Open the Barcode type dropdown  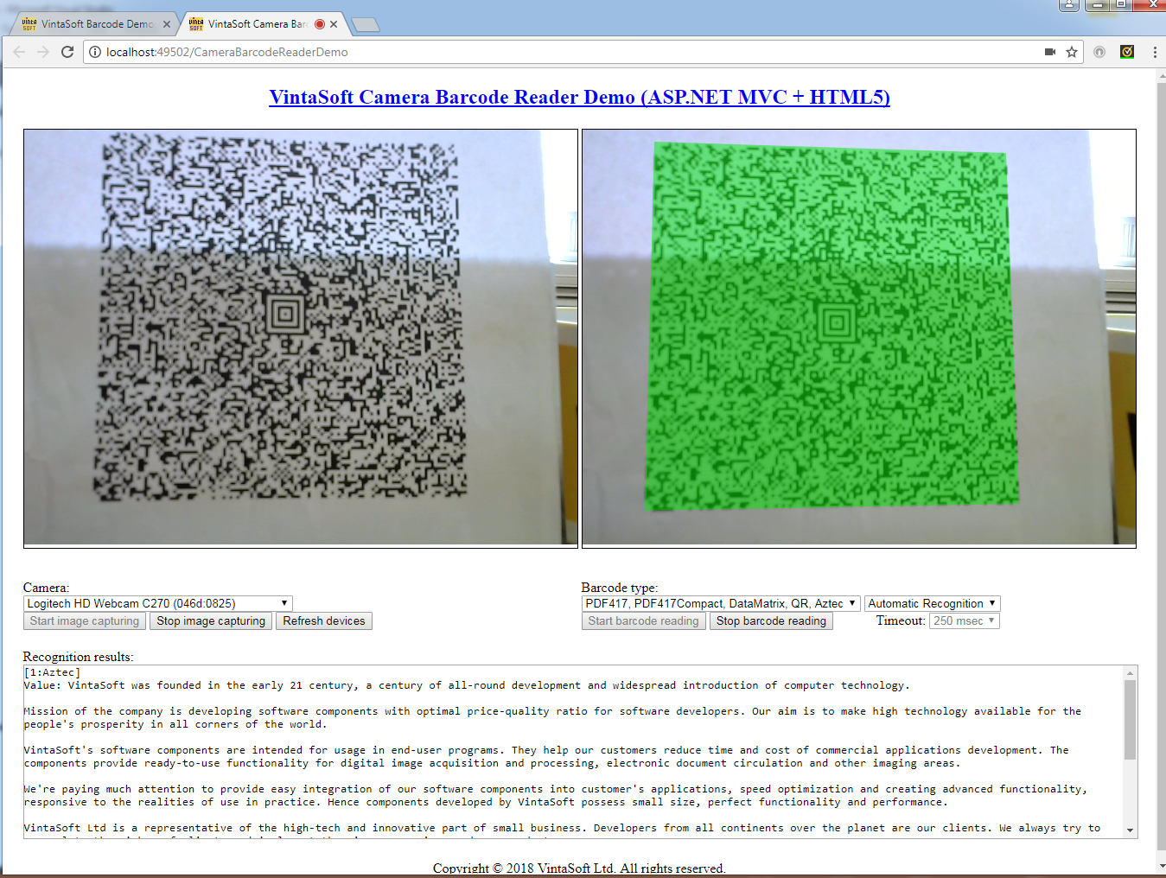tap(721, 603)
